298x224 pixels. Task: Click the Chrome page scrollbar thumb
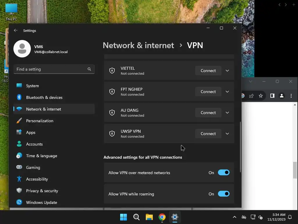tap(295, 170)
